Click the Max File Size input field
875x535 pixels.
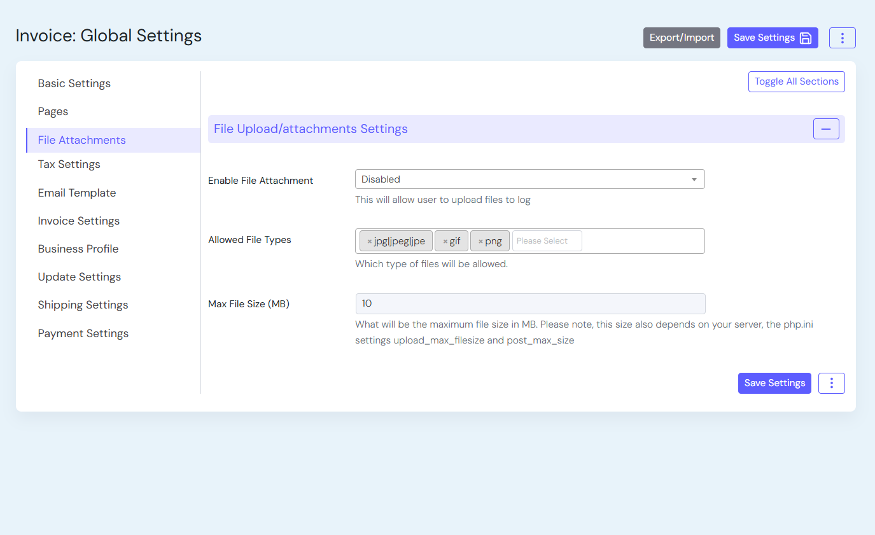[529, 303]
